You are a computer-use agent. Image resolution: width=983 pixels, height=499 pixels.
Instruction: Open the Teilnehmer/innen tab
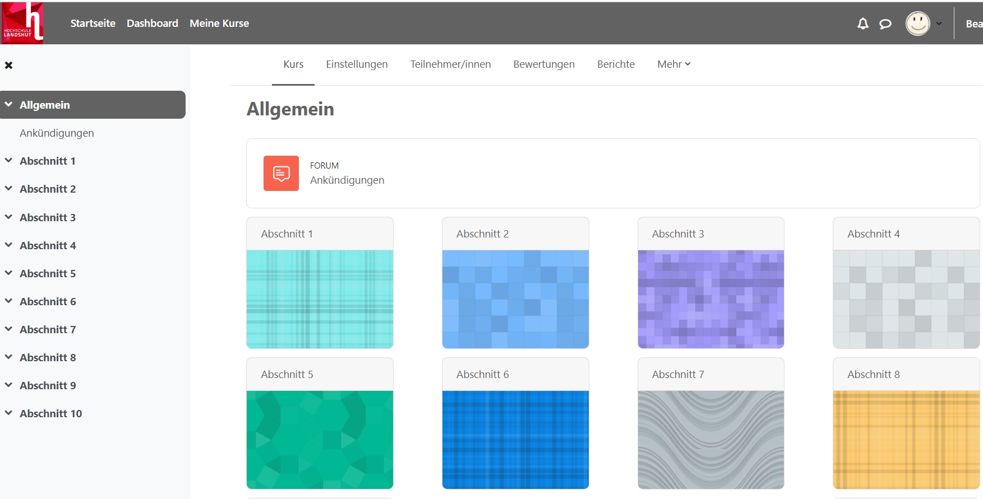click(450, 64)
